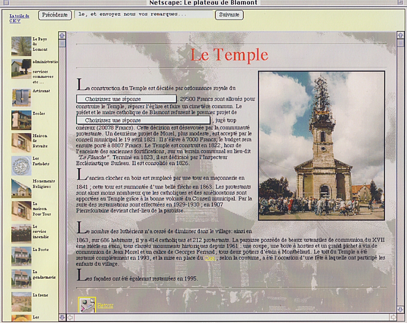Viewport: 407px width, 323px height.
Task: Click the Retour icon at page bottom
Action: [87, 305]
